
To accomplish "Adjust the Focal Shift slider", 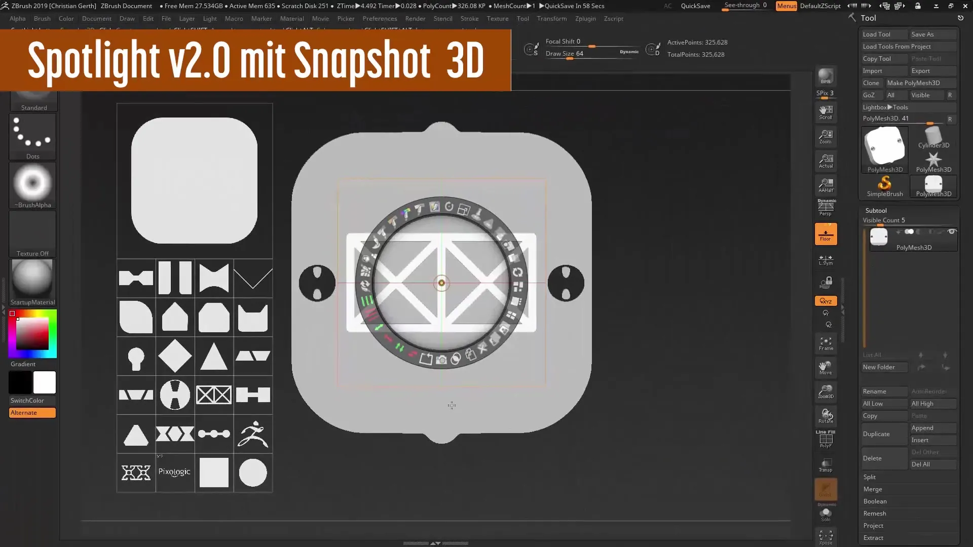I will tap(591, 42).
